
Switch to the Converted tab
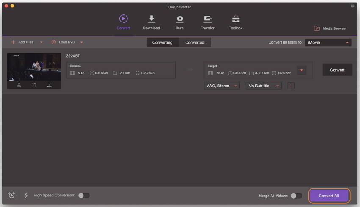195,42
